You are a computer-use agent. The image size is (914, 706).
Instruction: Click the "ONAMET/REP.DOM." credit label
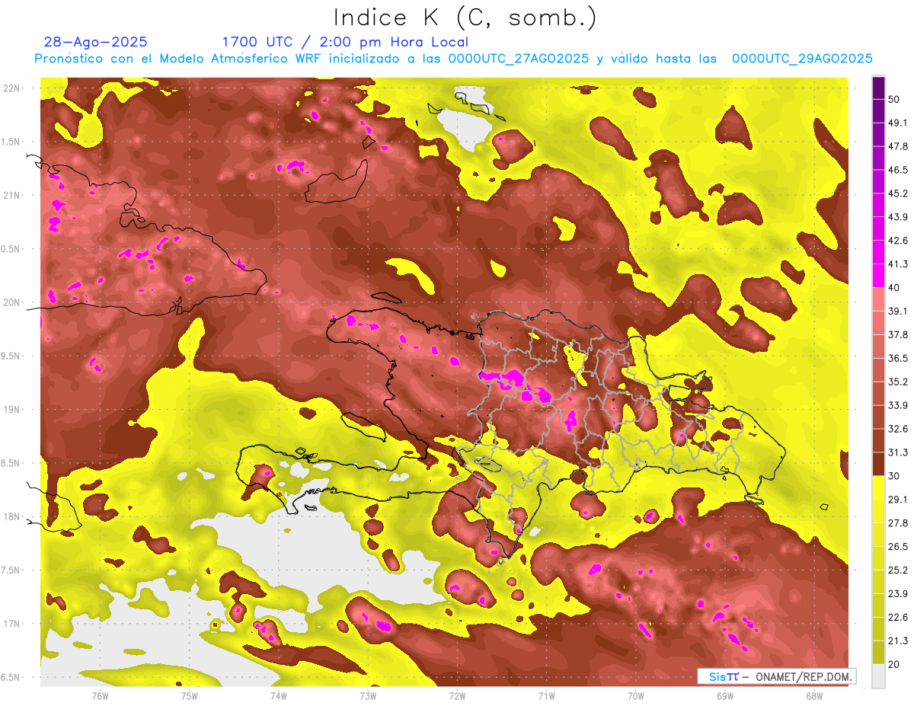(803, 676)
